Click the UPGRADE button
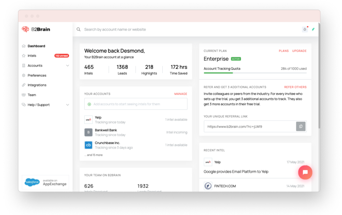This screenshot has width=342, height=215. click(299, 50)
